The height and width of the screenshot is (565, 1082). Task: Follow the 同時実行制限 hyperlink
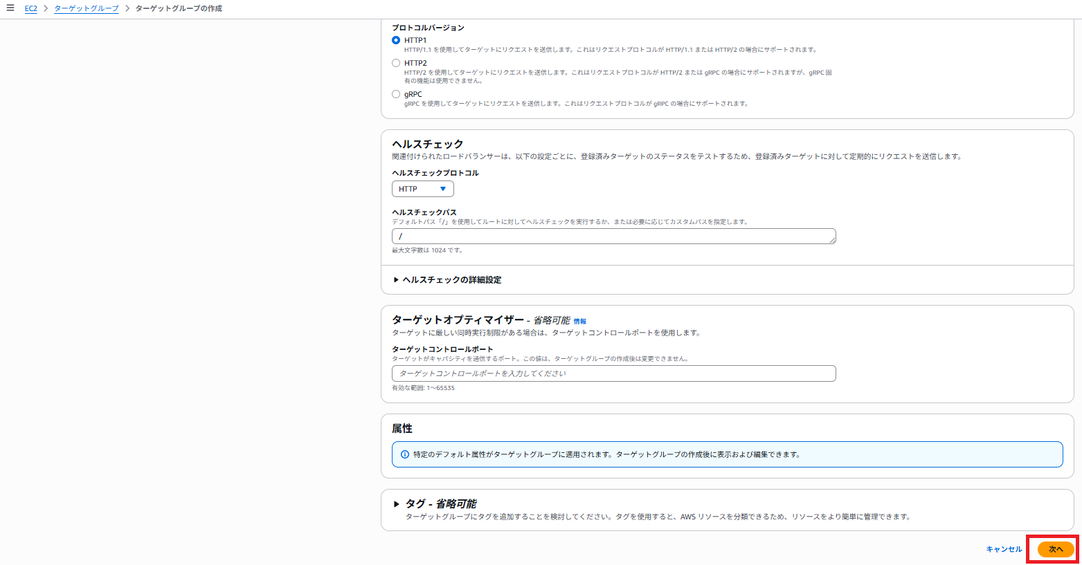[478, 333]
